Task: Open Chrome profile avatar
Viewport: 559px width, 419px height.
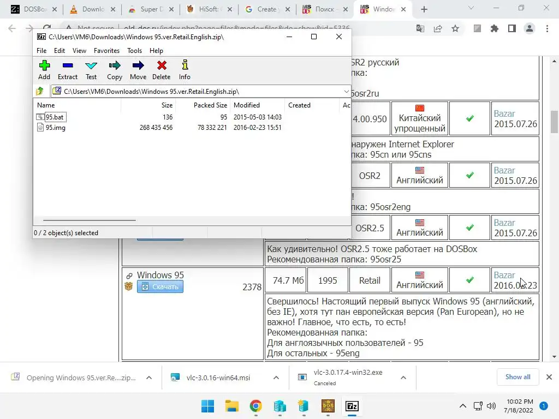Action: click(x=530, y=28)
